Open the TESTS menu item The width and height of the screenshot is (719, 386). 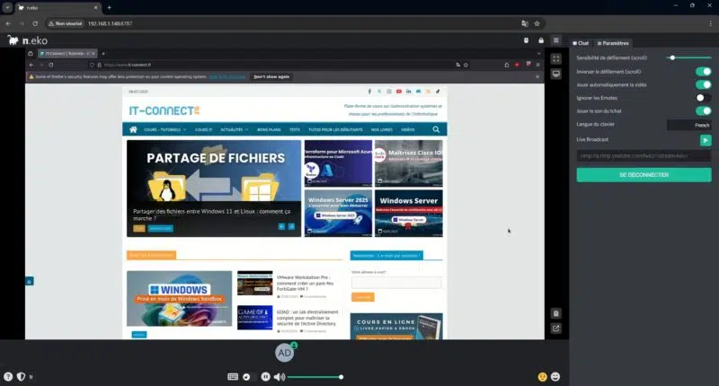click(x=295, y=129)
